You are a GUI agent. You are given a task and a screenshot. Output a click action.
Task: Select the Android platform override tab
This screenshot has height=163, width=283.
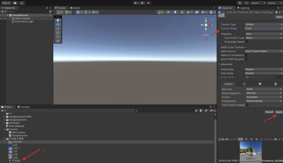(x=276, y=84)
